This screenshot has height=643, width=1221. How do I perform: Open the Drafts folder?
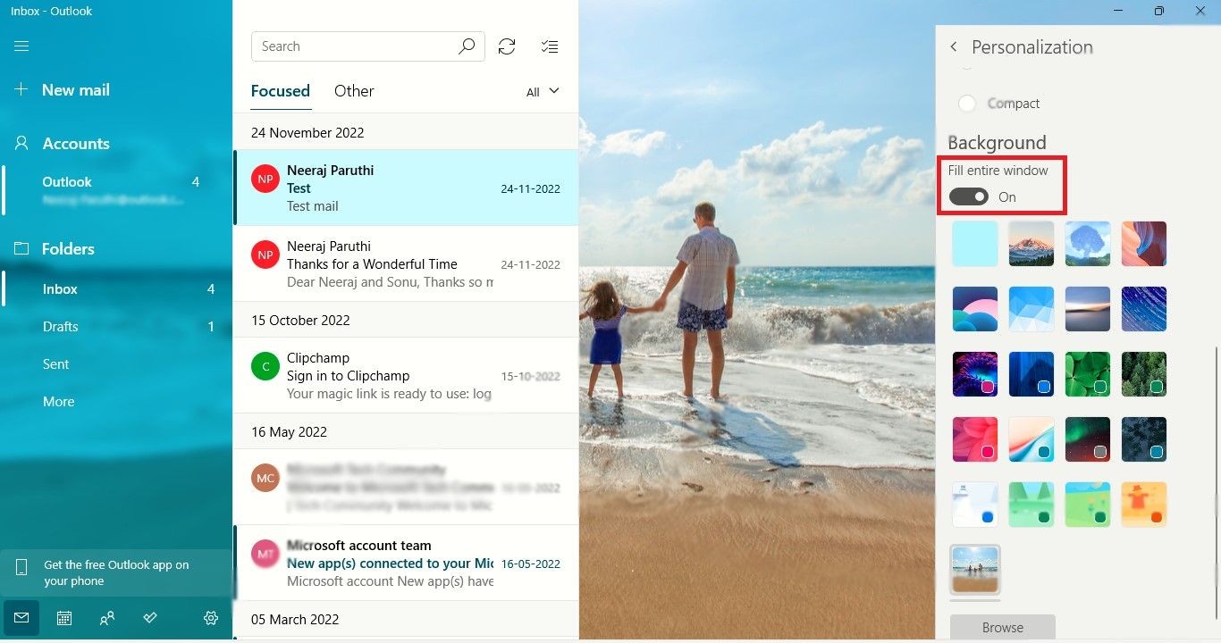coord(116,327)
